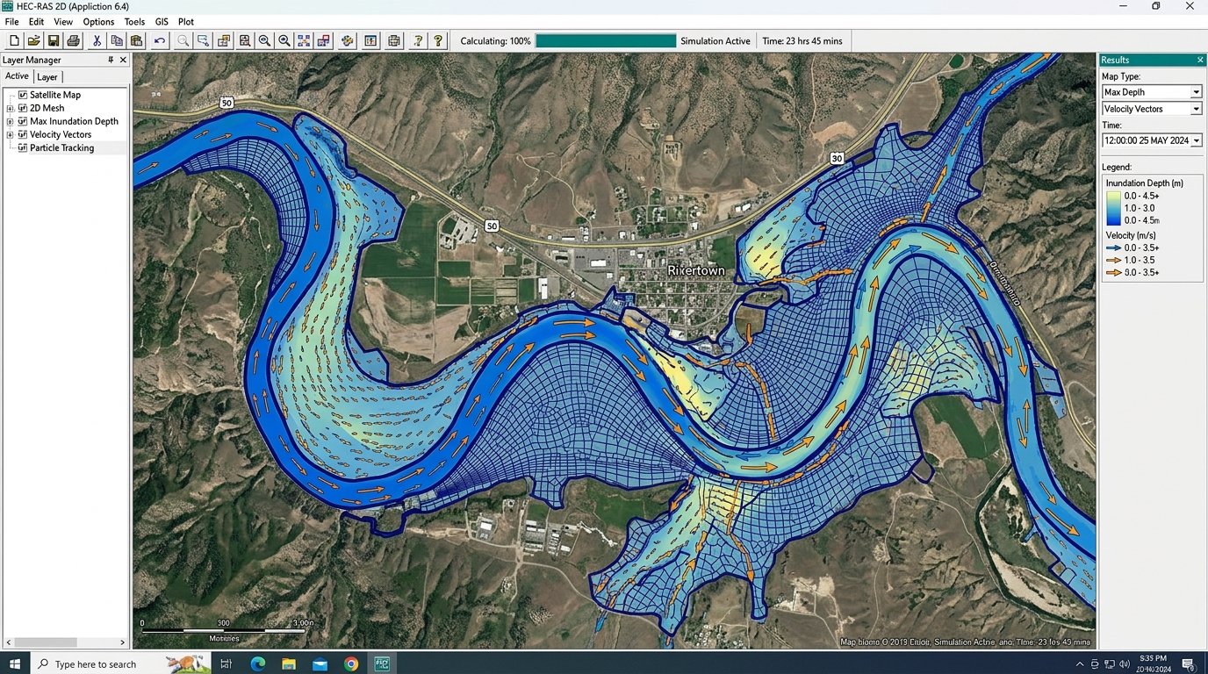Zoom out with the minus magnifier icon
Viewport: 1208px width, 674px height.
(x=264, y=40)
